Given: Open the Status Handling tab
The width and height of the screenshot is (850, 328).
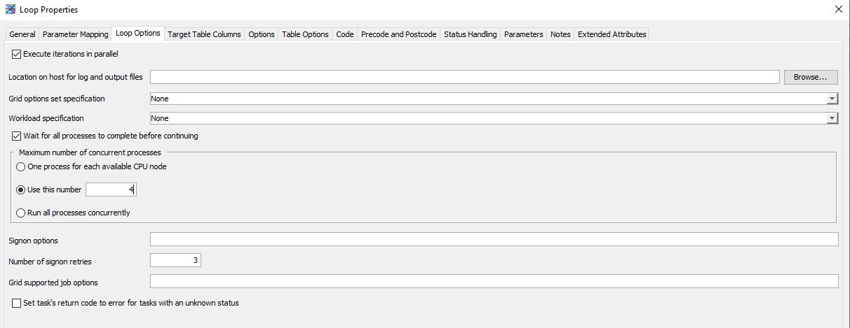Looking at the screenshot, I should 471,34.
